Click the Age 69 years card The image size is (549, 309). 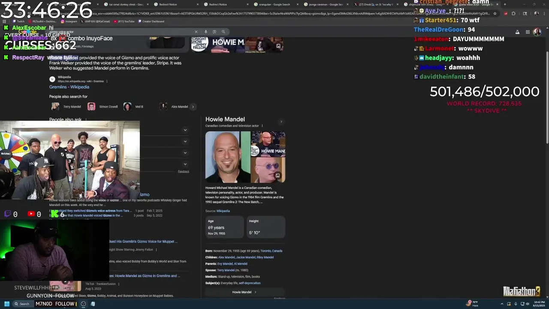[225, 227]
